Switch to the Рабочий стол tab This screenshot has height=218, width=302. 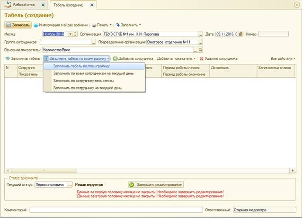[x=24, y=5]
